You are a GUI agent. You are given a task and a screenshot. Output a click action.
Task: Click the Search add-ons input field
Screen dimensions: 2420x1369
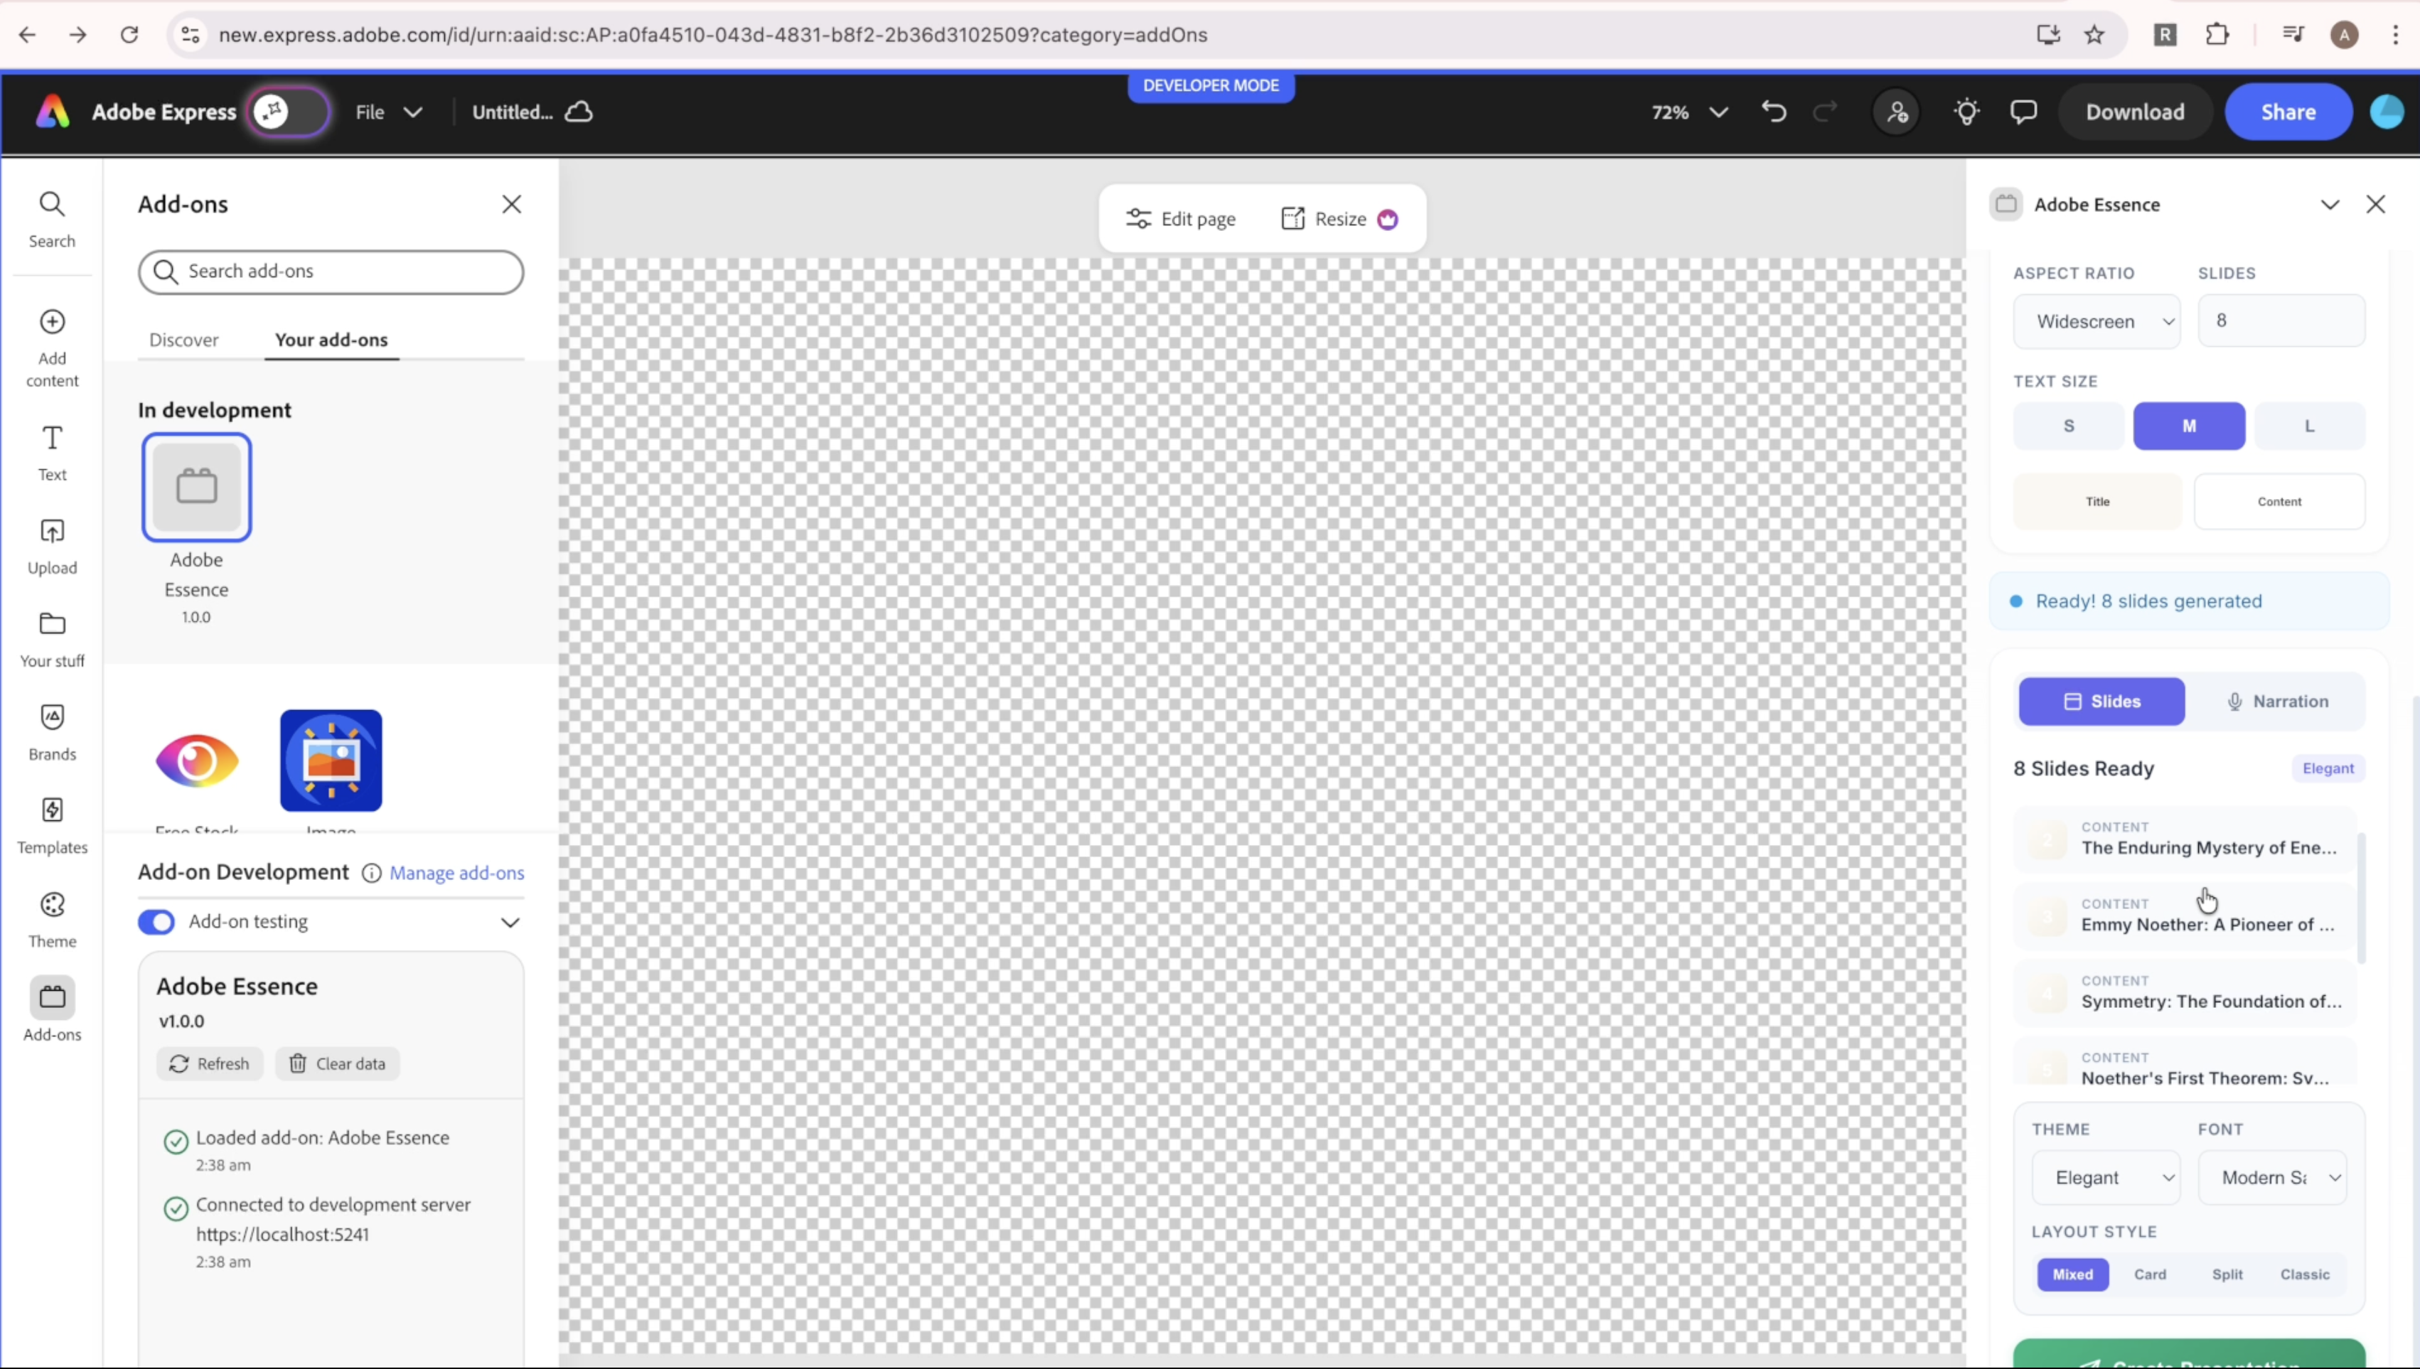click(331, 272)
